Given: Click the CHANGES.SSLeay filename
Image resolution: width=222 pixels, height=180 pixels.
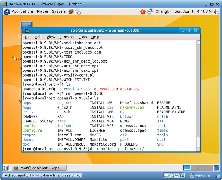Looking at the screenshot, I should coord(38,121).
